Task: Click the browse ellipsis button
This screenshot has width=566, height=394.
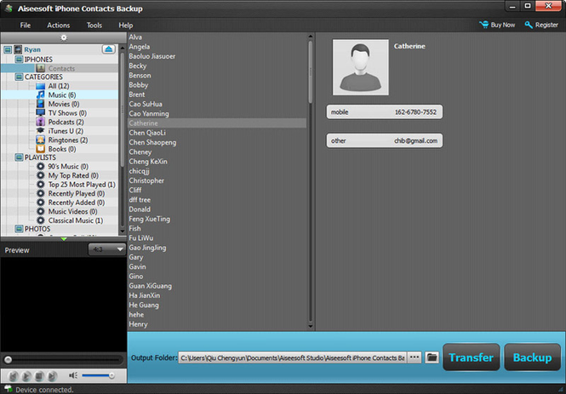Action: pos(414,358)
